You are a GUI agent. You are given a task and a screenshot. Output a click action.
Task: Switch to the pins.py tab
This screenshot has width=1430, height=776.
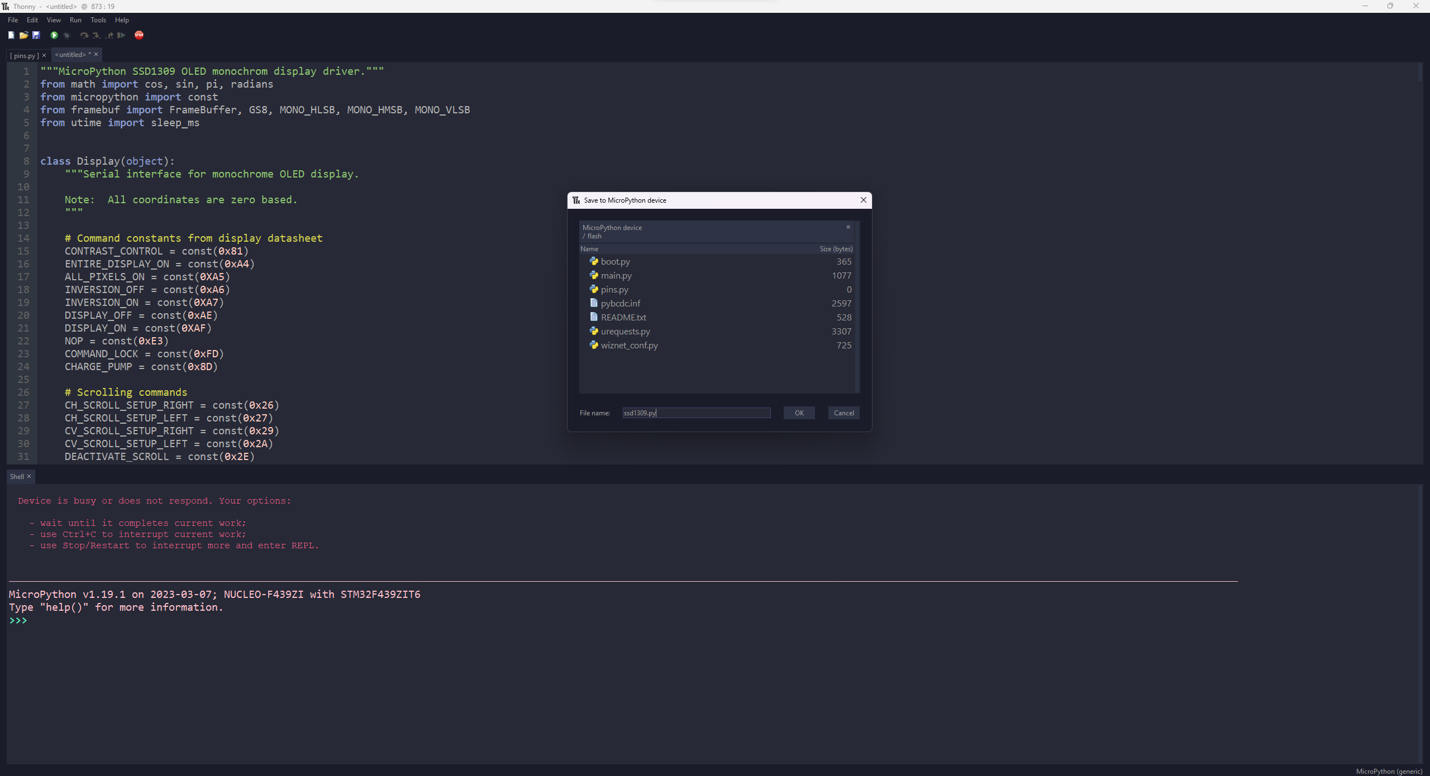pos(25,55)
